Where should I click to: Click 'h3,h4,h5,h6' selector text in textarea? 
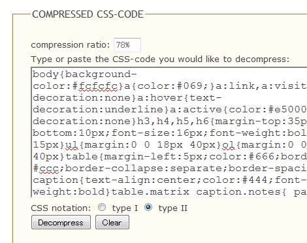(x=173, y=121)
